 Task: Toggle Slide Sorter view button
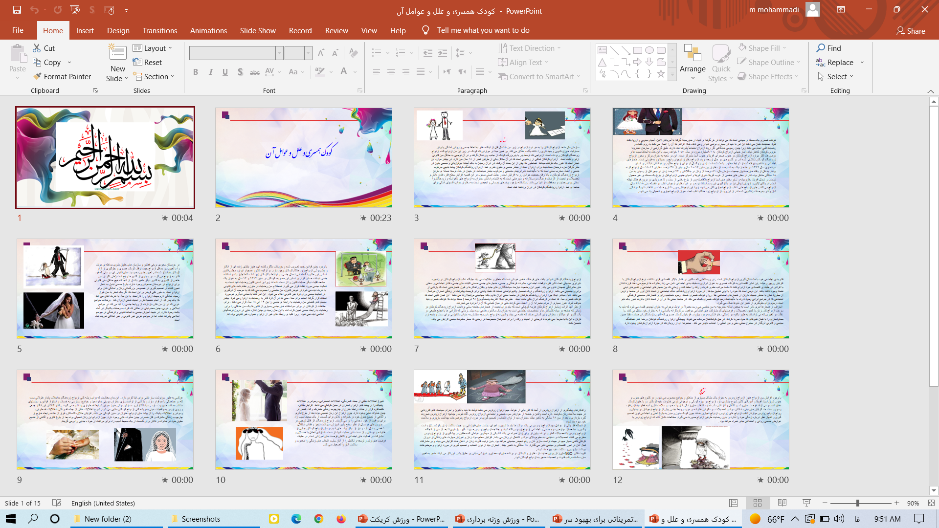[758, 503]
